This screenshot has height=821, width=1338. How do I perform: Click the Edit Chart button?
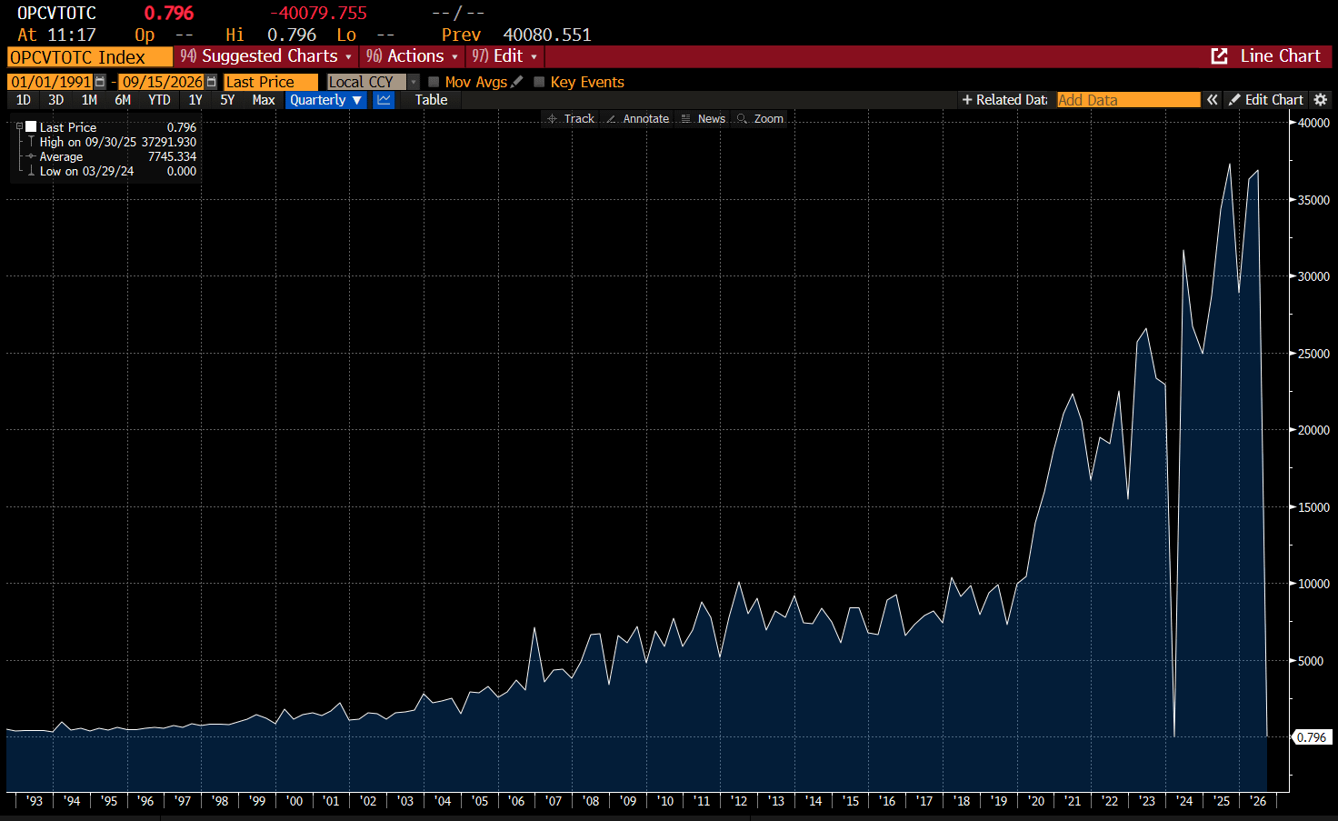1265,100
